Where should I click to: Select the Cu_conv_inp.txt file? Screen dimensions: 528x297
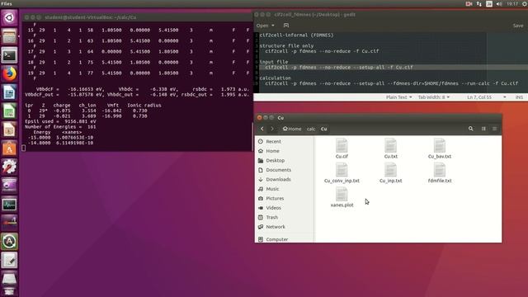[342, 172]
